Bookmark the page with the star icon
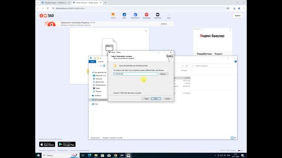Viewport: 282px width, 158px height. coord(228,8)
